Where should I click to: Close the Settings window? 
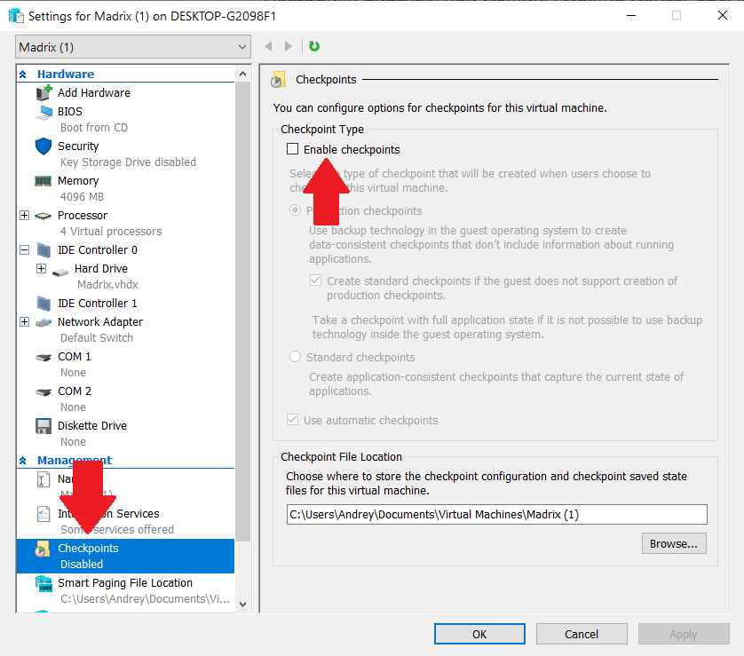(x=722, y=16)
